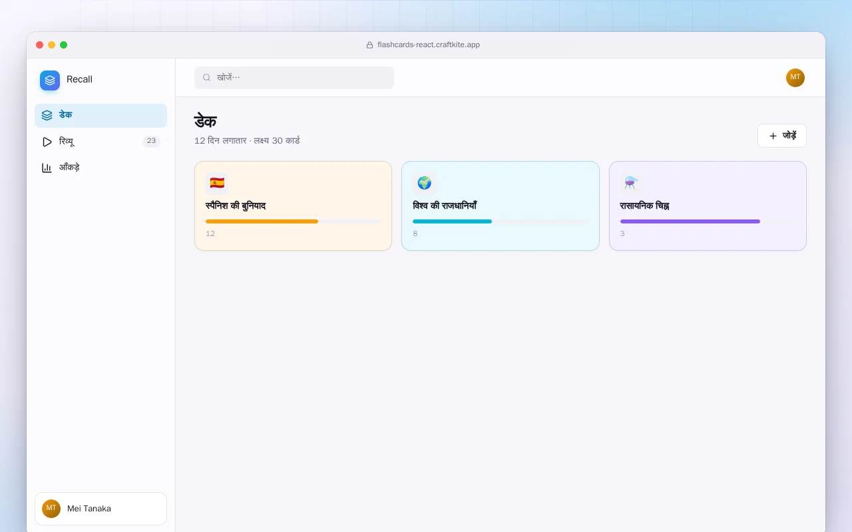
Task: Click the chemistry flask deck icon
Action: [x=631, y=183]
